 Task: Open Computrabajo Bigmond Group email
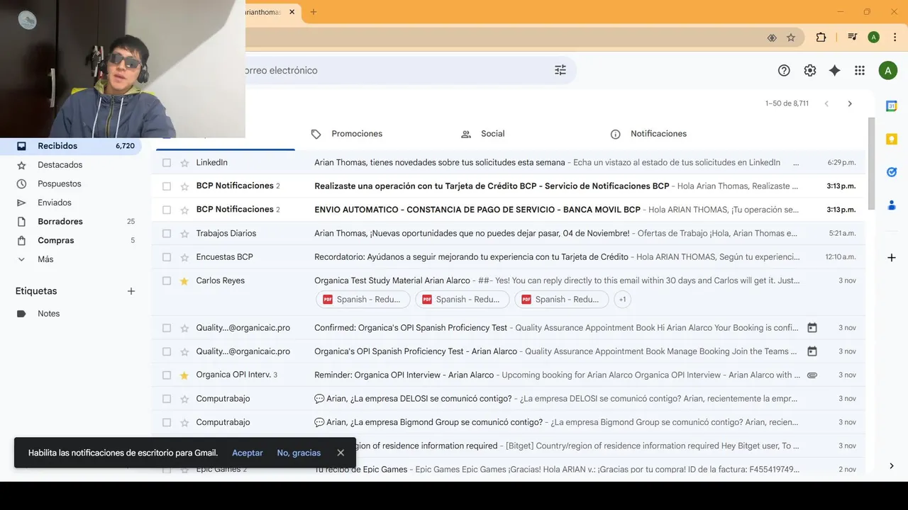click(x=508, y=422)
